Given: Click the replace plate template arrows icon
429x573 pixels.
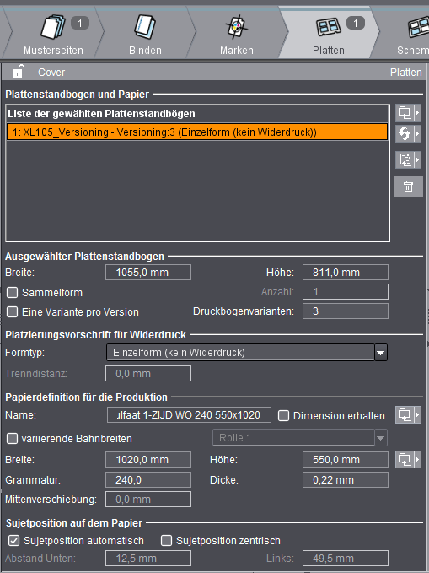Looking at the screenshot, I should (408, 133).
